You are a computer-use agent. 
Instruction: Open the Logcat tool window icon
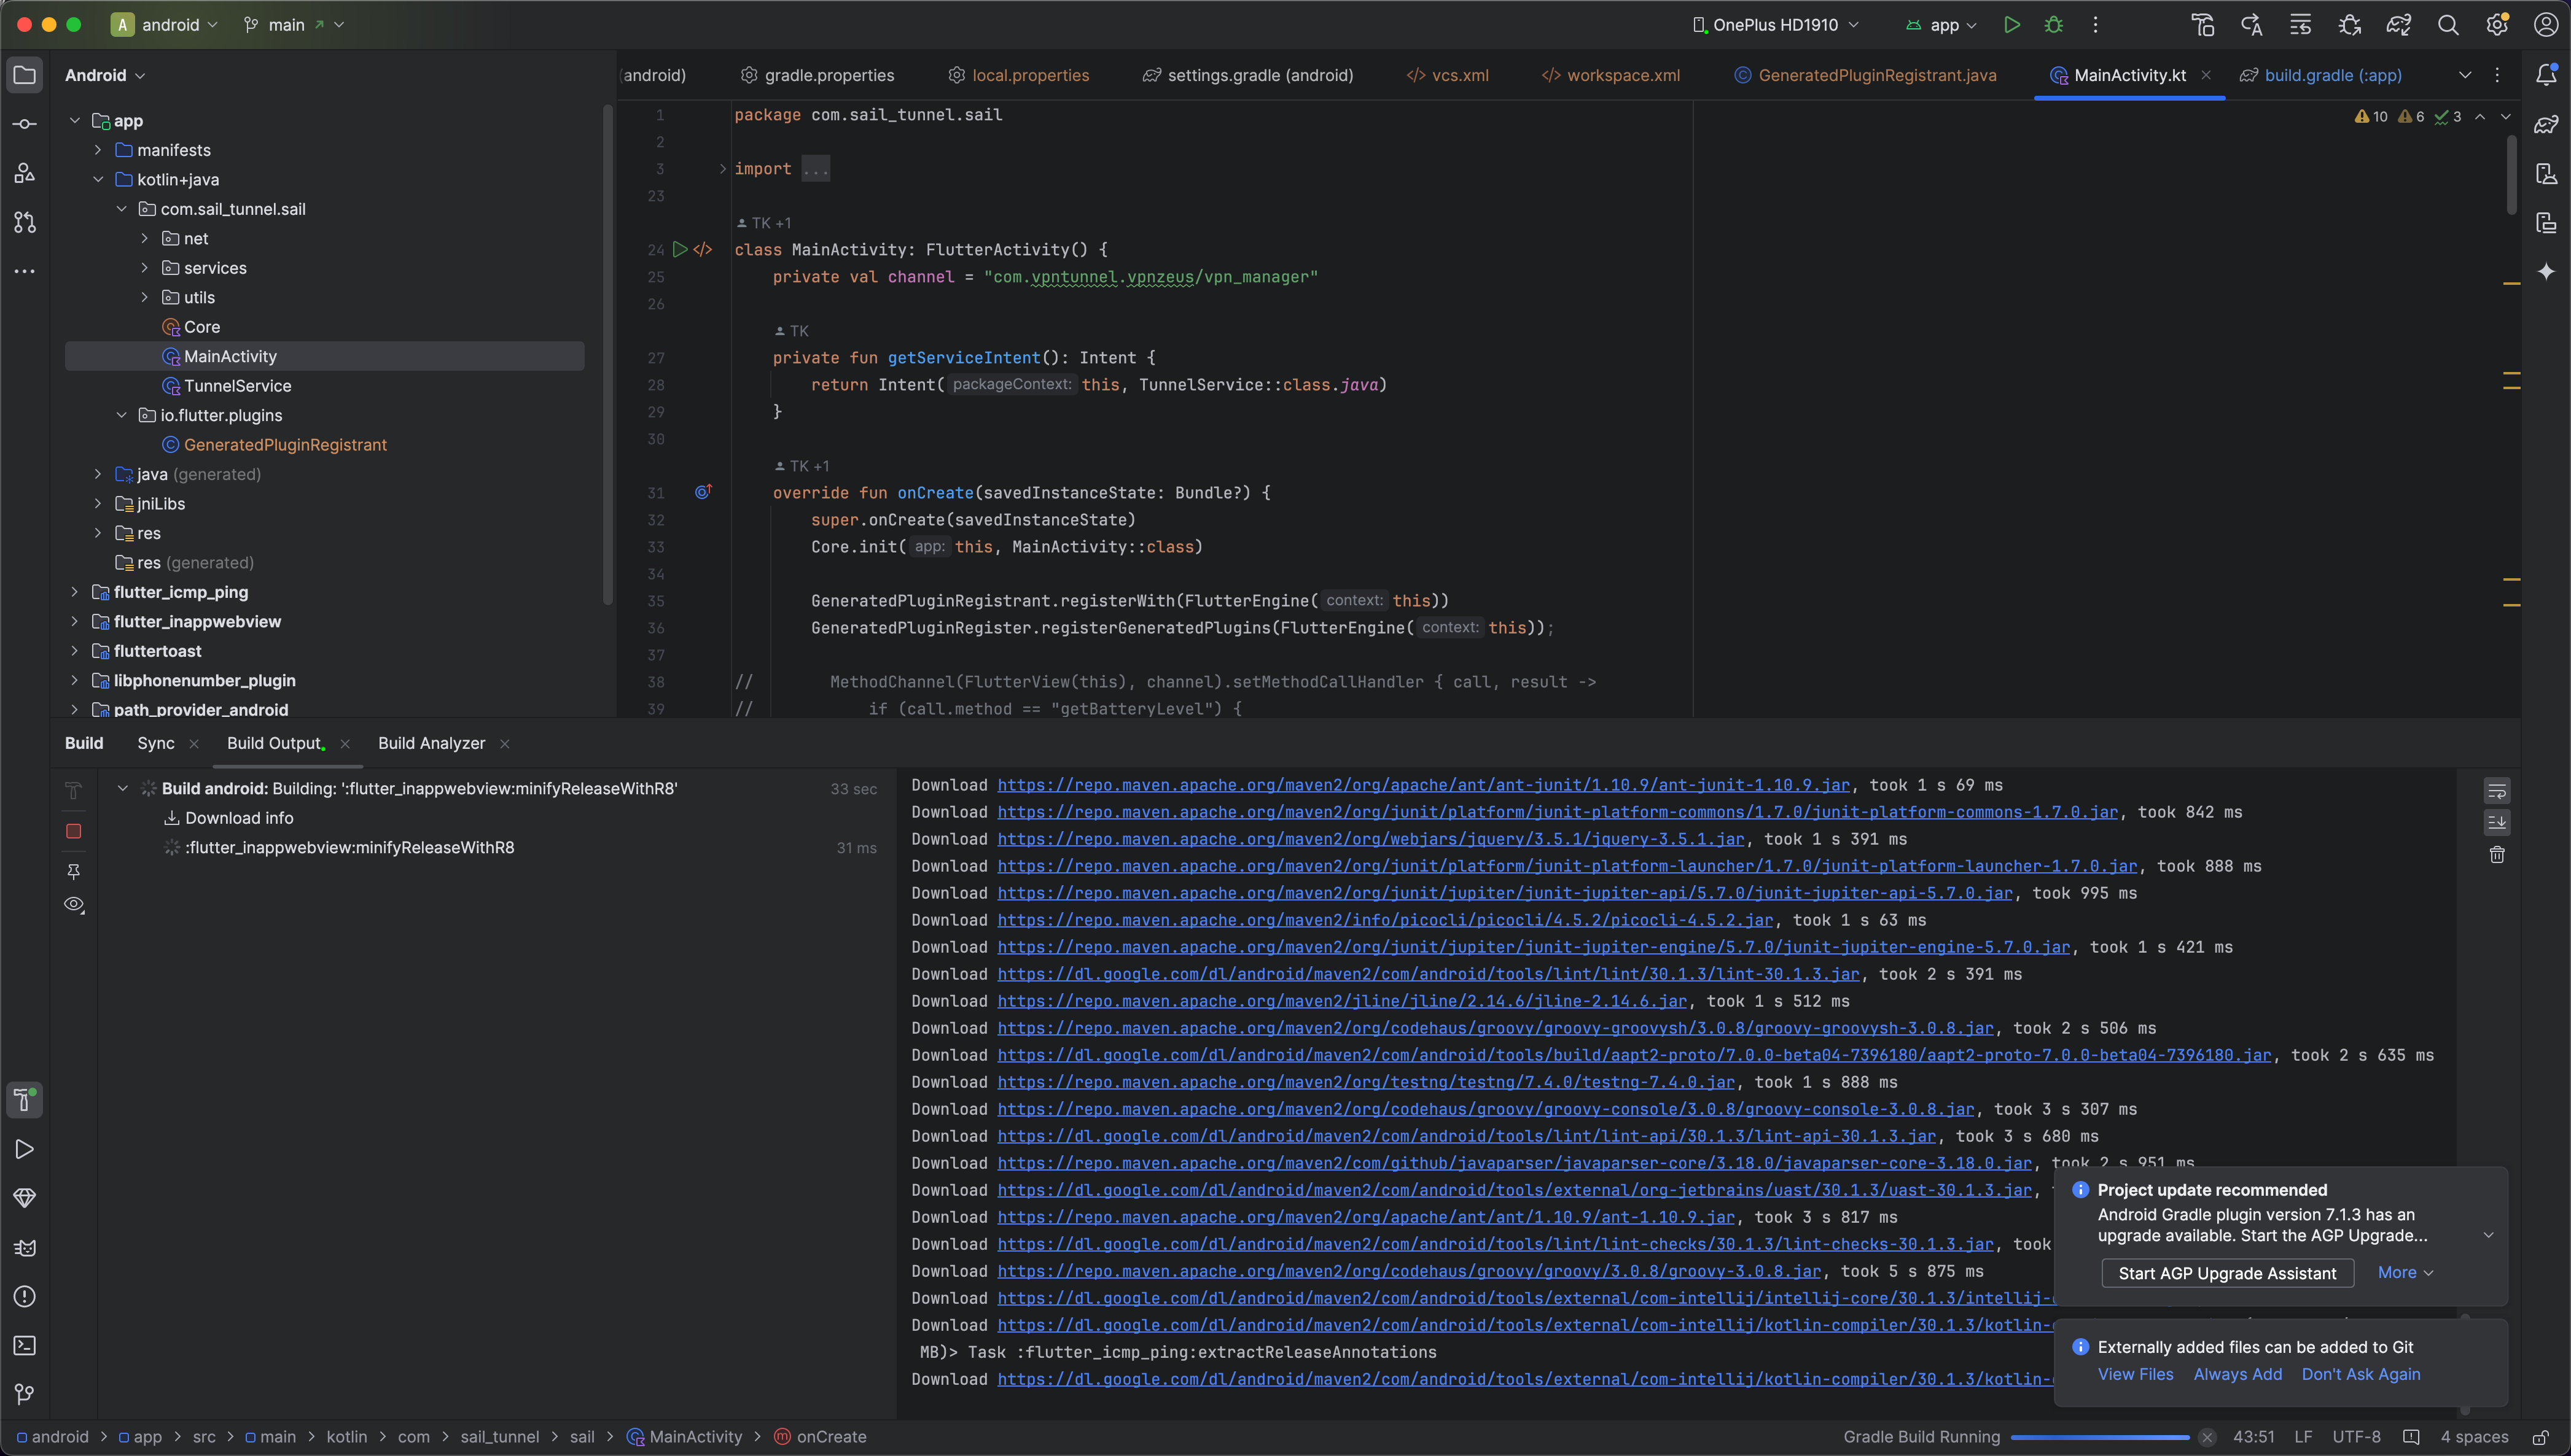tap(25, 1247)
